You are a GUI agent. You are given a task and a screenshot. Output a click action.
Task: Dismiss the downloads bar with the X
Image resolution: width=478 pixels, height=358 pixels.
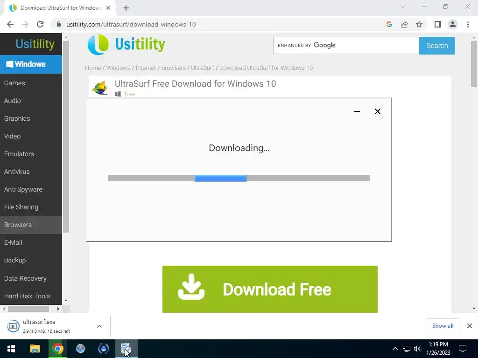pyautogui.click(x=470, y=326)
